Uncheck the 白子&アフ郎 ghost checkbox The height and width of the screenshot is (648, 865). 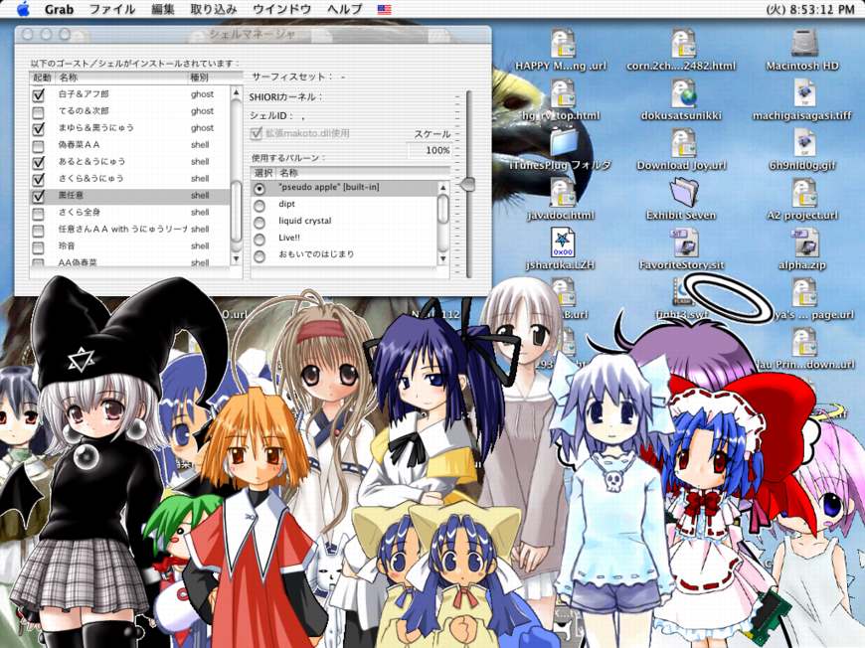(x=38, y=94)
